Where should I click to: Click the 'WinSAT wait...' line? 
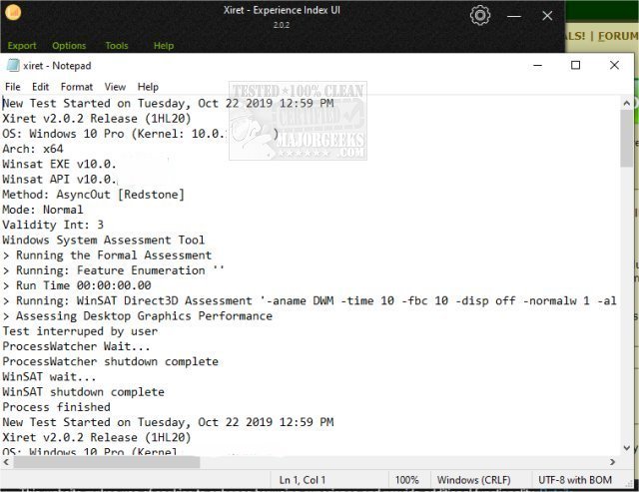click(x=49, y=377)
